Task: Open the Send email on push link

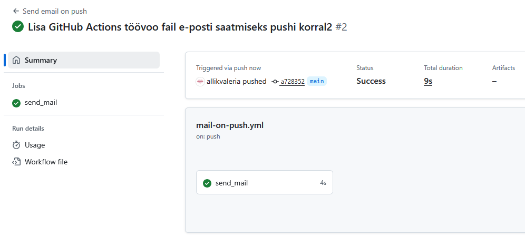Action: point(55,11)
